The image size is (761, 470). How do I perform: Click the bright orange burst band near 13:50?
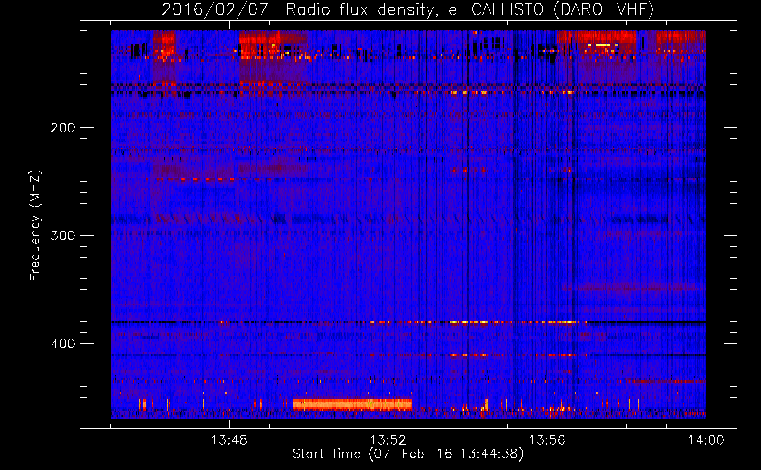tap(352, 404)
